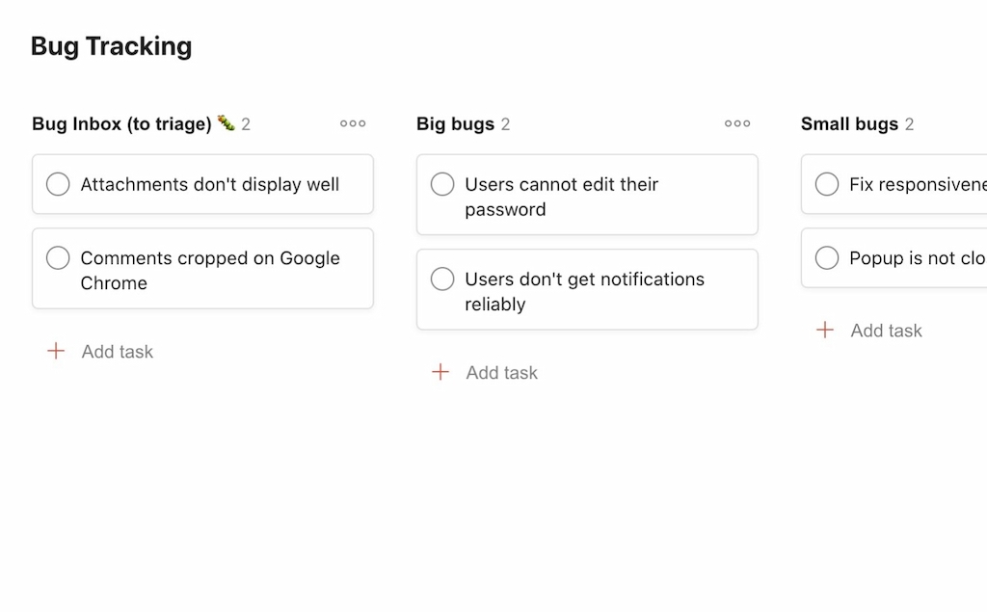This screenshot has height=612, width=987.
Task: Complete the Comments cropped on Google Chrome task
Action: click(58, 257)
